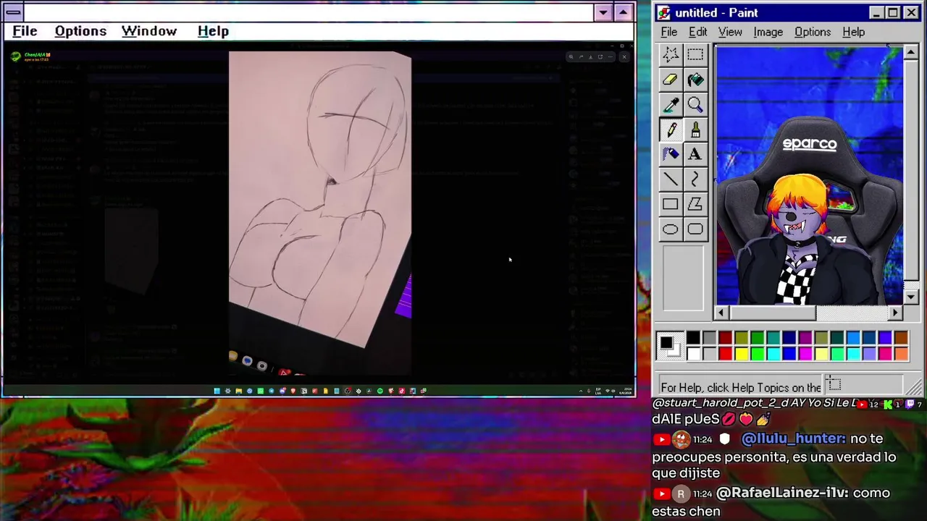Select the lime green color swatch
Viewport: 927px width, 521px height.
(x=757, y=353)
